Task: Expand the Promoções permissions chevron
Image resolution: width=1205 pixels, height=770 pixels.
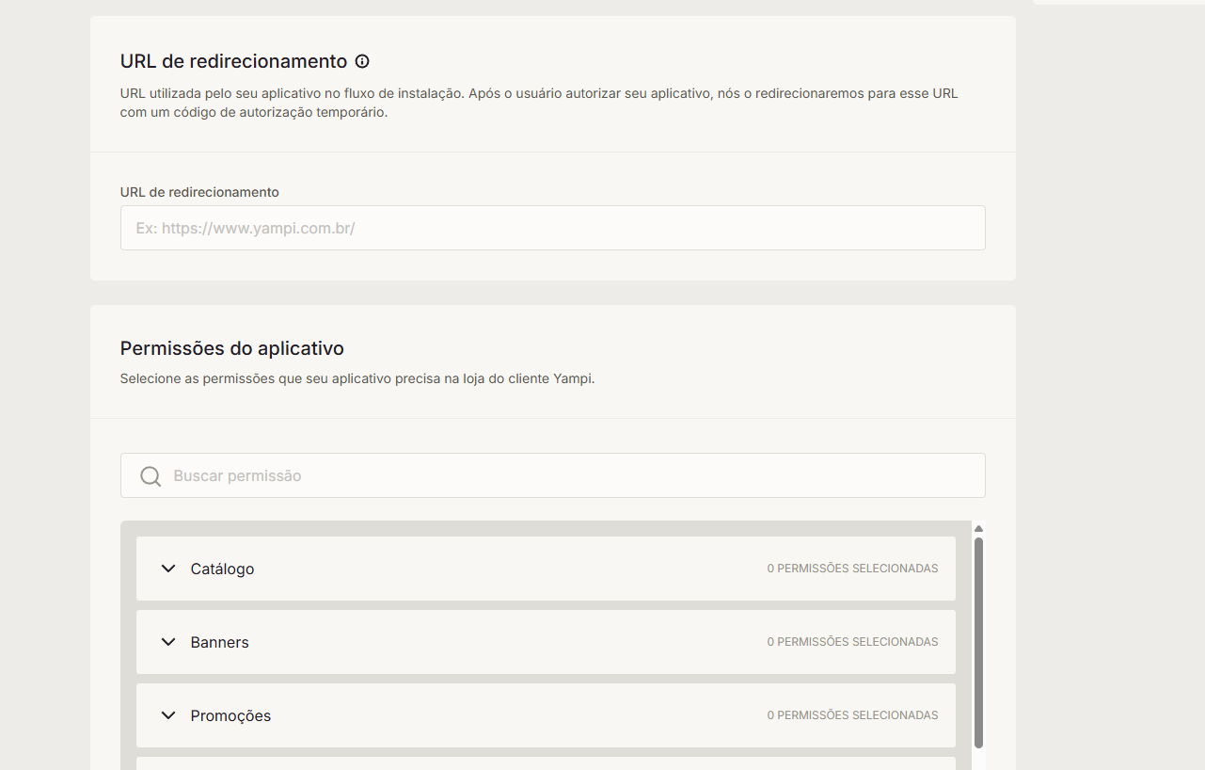Action: pos(168,715)
